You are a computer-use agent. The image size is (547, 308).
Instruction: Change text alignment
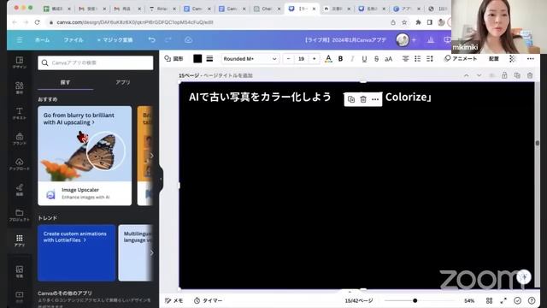click(405, 59)
